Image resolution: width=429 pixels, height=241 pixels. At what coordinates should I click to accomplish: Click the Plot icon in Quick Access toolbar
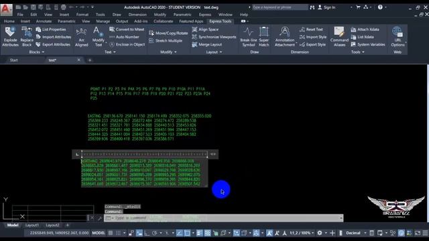63,7
